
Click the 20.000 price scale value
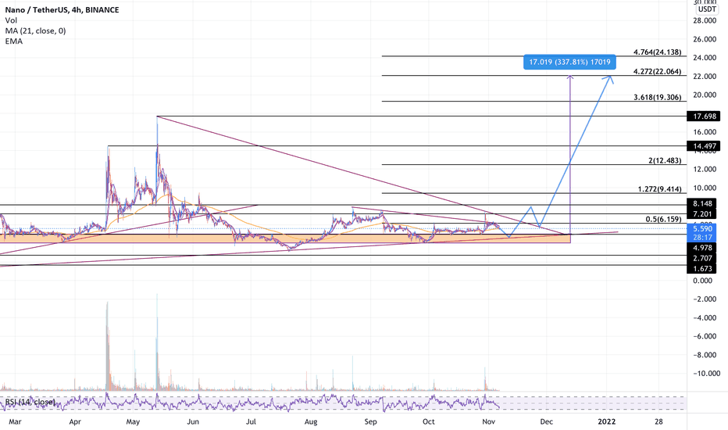coord(705,95)
